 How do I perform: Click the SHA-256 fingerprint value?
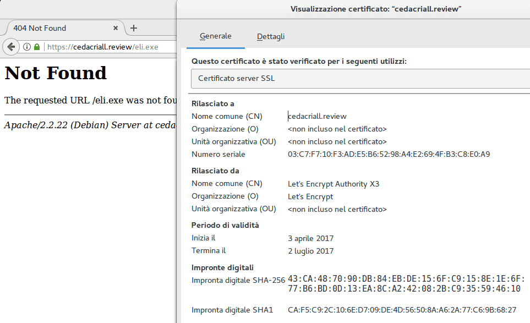tap(406, 284)
